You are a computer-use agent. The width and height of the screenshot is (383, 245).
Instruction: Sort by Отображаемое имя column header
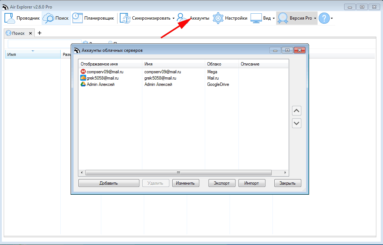click(x=110, y=64)
